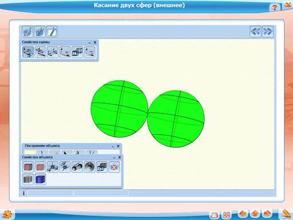293x220 pixels.
Task: Minimize the Свойства сцены panel
Action: pos(89,42)
